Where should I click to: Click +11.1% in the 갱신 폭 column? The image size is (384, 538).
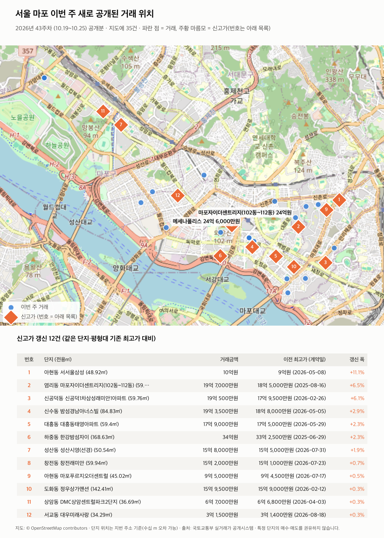click(x=357, y=373)
